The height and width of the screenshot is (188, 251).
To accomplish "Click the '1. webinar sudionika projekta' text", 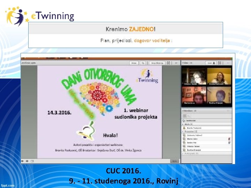I will click(136, 113).
